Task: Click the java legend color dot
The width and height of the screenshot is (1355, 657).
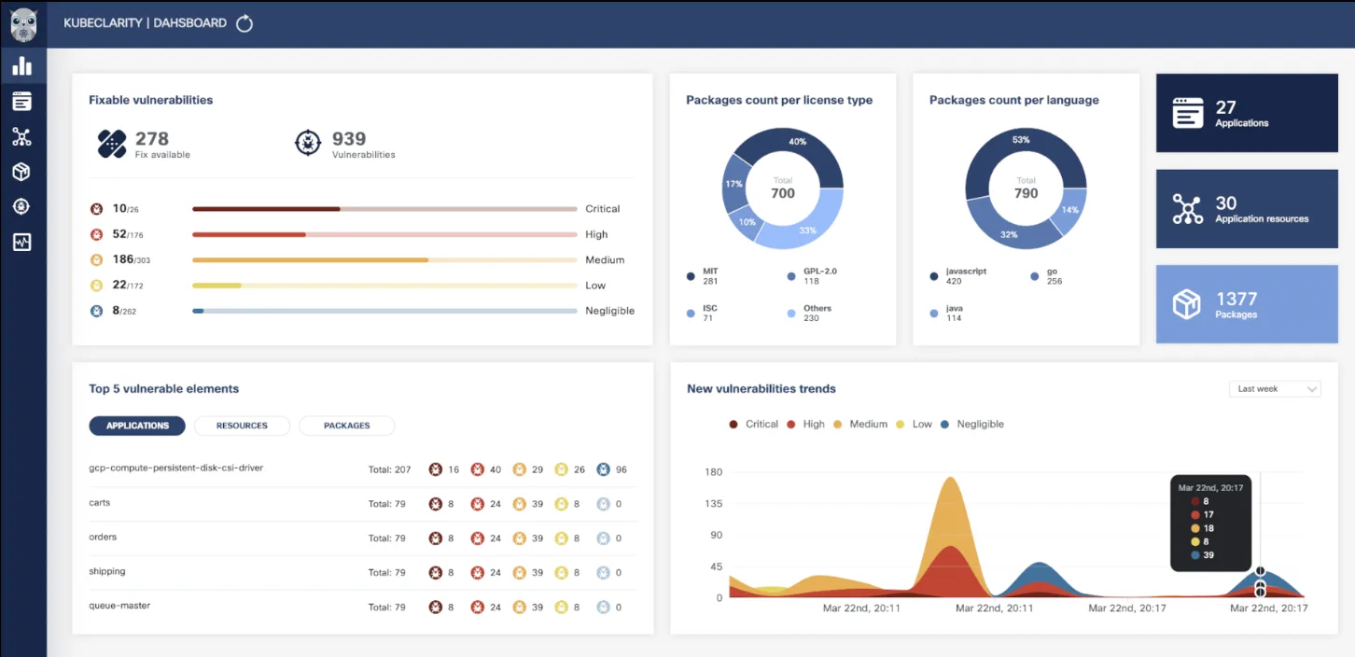Action: tap(934, 314)
